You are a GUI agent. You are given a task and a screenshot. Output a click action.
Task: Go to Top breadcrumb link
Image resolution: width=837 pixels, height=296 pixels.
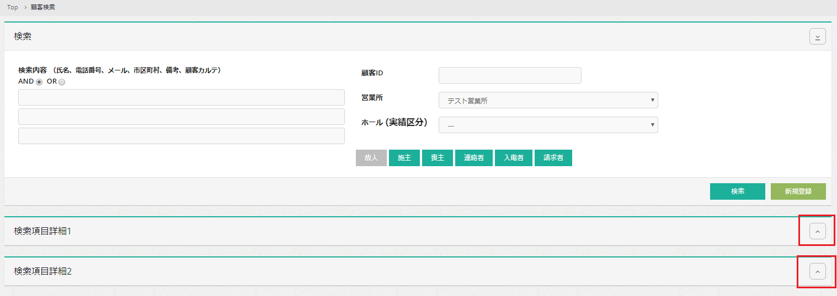pos(12,7)
